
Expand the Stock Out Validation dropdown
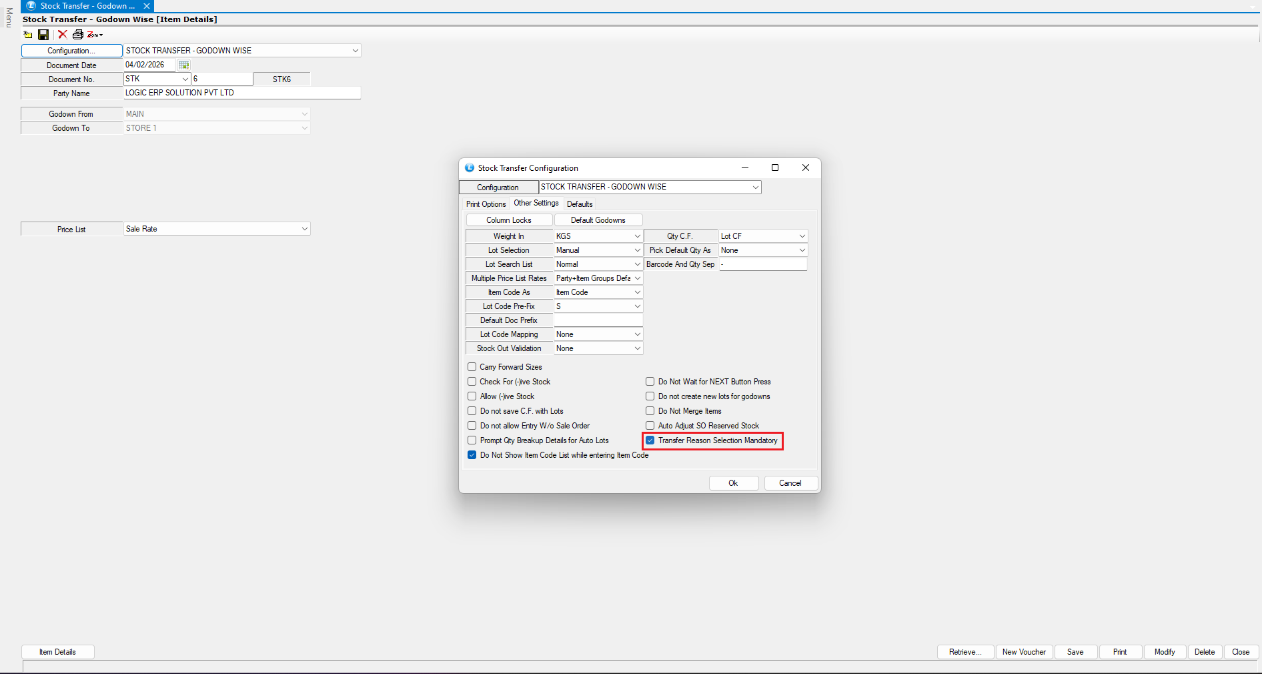pyautogui.click(x=637, y=348)
